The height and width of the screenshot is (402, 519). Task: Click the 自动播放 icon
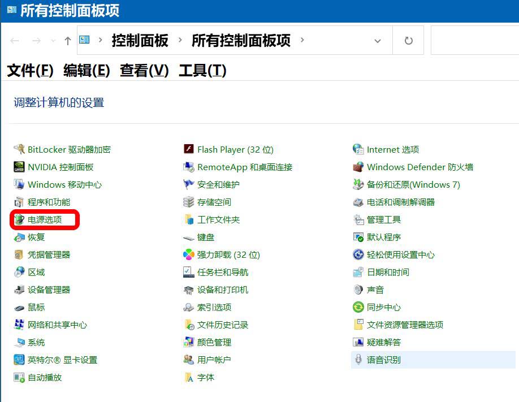coord(19,378)
